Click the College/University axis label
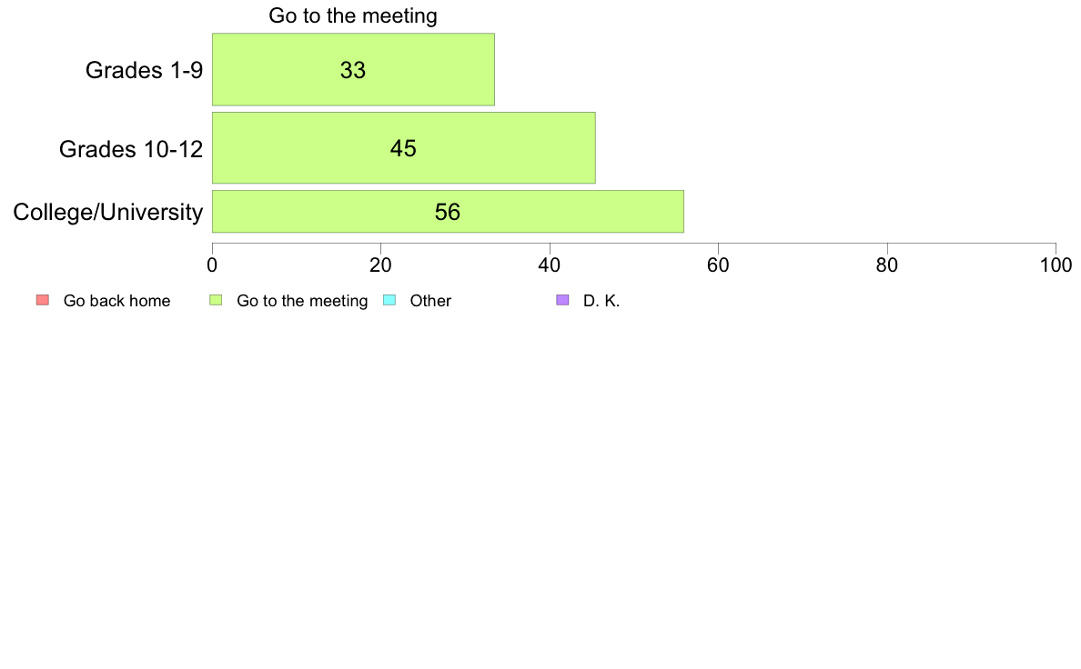The height and width of the screenshot is (669, 1081). tap(108, 212)
